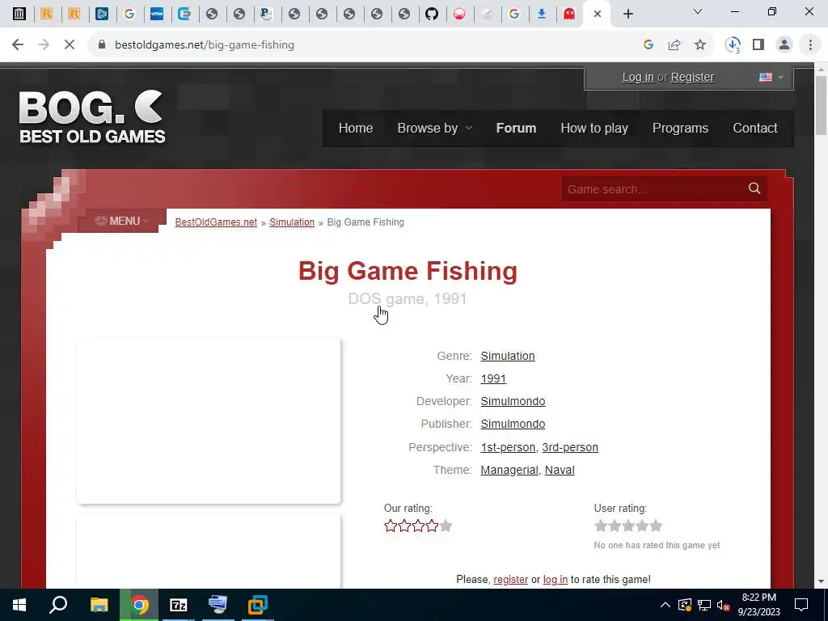This screenshot has height=621, width=828.
Task: Open the Simulation genre link
Action: [508, 356]
